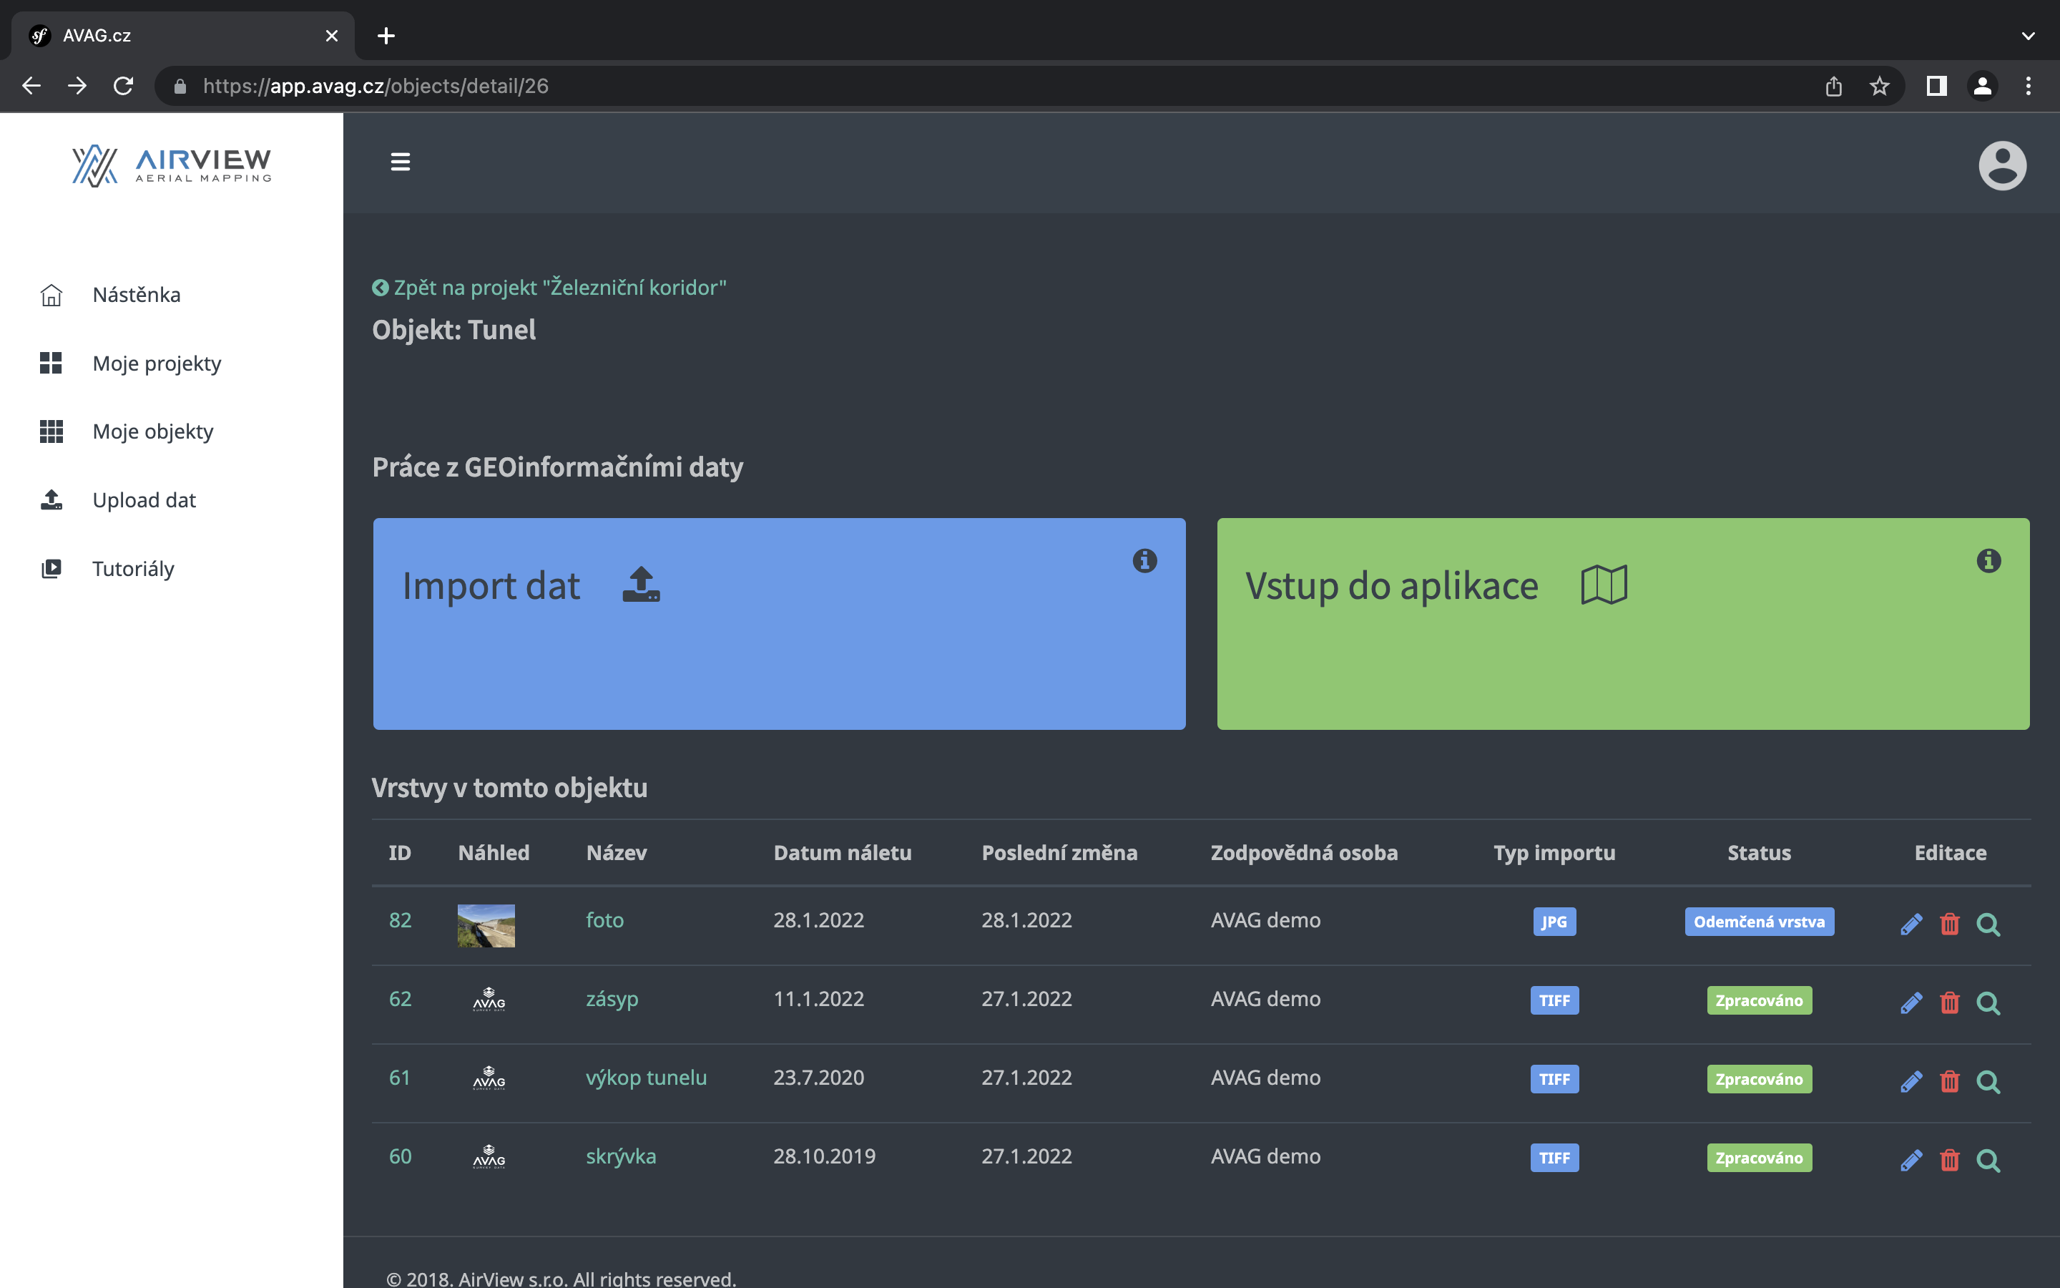The width and height of the screenshot is (2060, 1288).
Task: Open the foto layer thumbnail preview
Action: pos(486,925)
